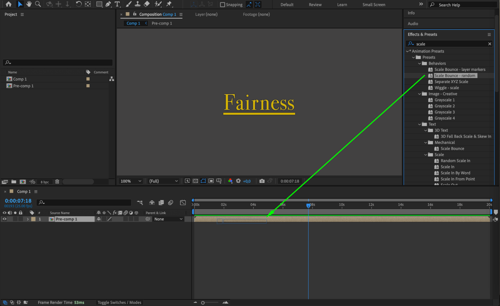Select the Clone Stamp tool
The height and width of the screenshot is (306, 500).
click(x=138, y=4)
